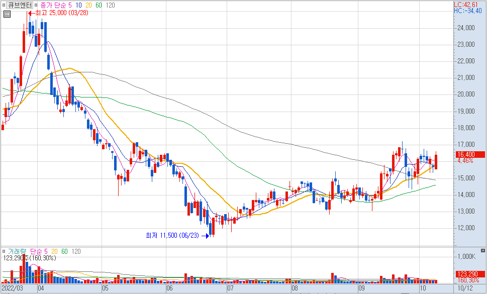
Task: Click the 04 month date axis label
Action: 41,288
